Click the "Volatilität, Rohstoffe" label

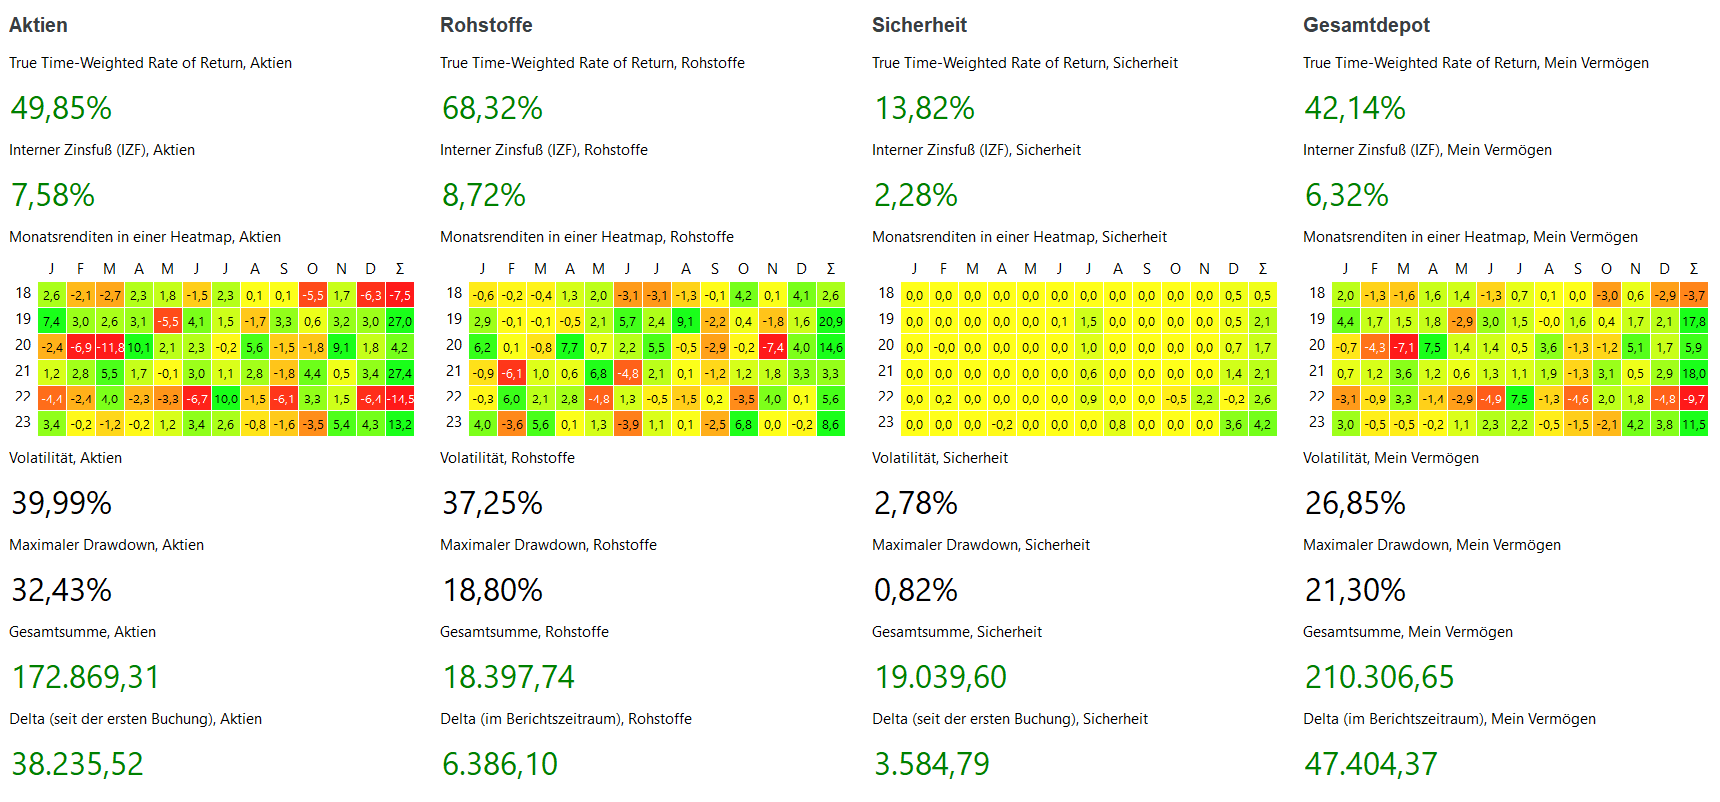(507, 458)
